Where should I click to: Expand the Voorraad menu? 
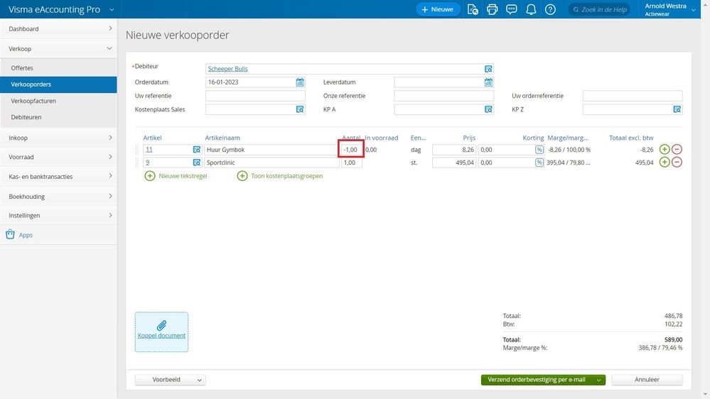pyautogui.click(x=58, y=157)
